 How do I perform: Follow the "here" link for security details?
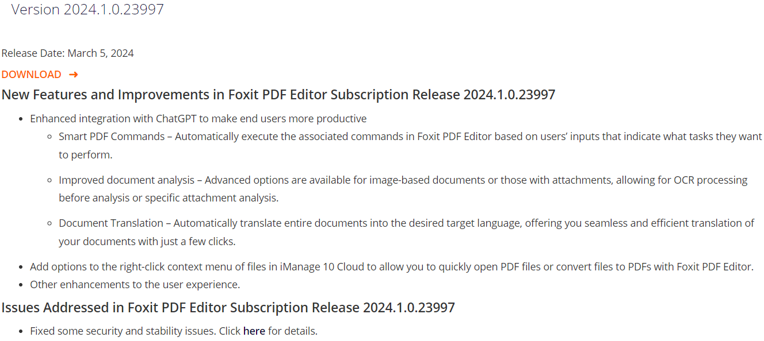(x=254, y=331)
